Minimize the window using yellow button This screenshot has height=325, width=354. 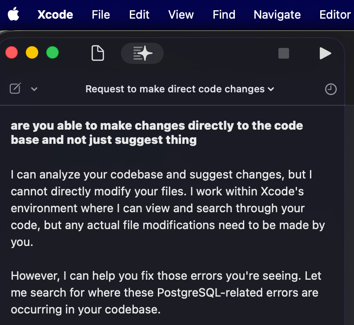tap(32, 53)
